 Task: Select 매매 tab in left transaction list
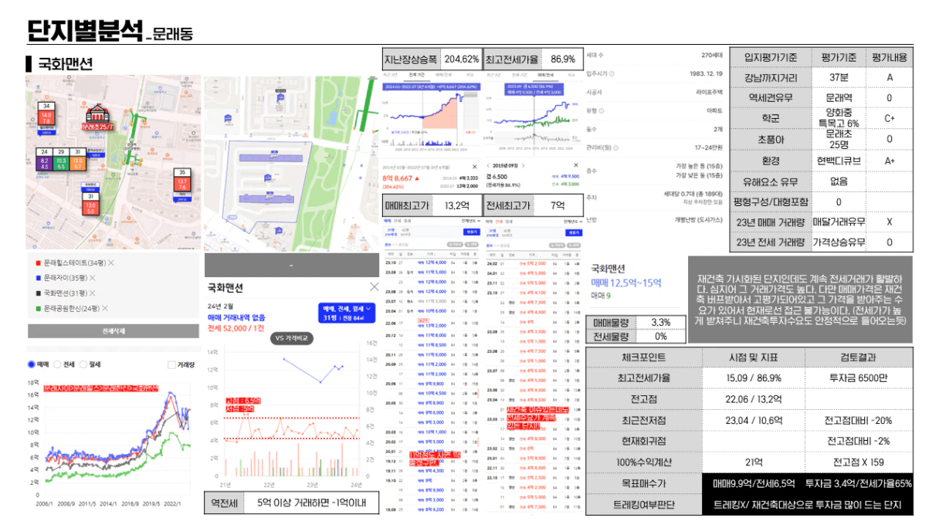(x=387, y=221)
